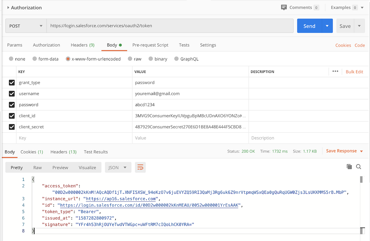Click the Bulk Edit link

click(x=354, y=72)
